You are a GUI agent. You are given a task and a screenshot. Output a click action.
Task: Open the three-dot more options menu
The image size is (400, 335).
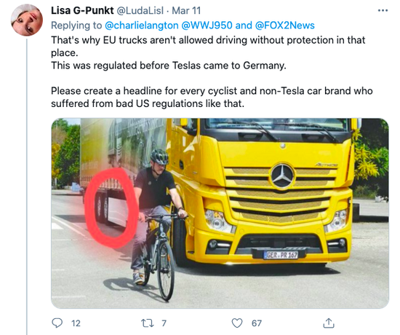[x=383, y=10]
